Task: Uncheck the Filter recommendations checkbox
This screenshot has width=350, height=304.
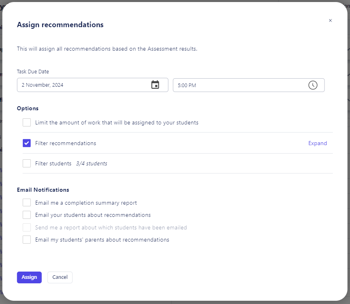Action: (27, 143)
